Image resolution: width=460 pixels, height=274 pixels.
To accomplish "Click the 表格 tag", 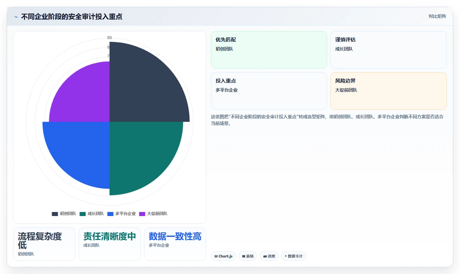I will click(248, 256).
